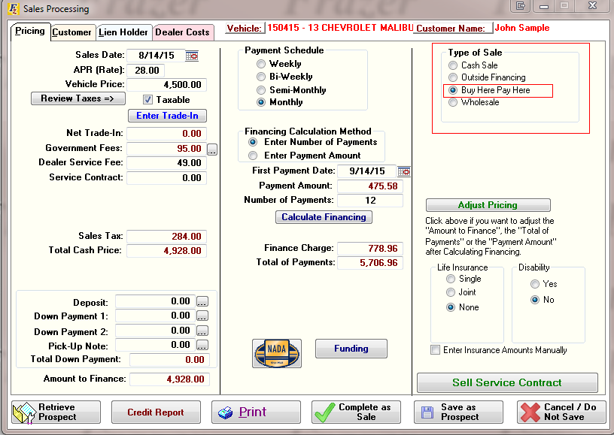
Task: Choose None for life insurance
Action: [x=451, y=307]
